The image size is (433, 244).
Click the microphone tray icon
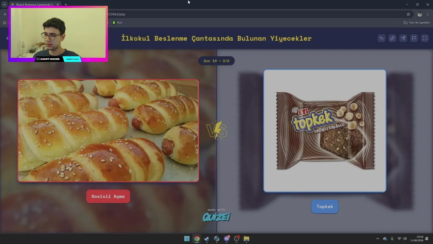coord(392,239)
